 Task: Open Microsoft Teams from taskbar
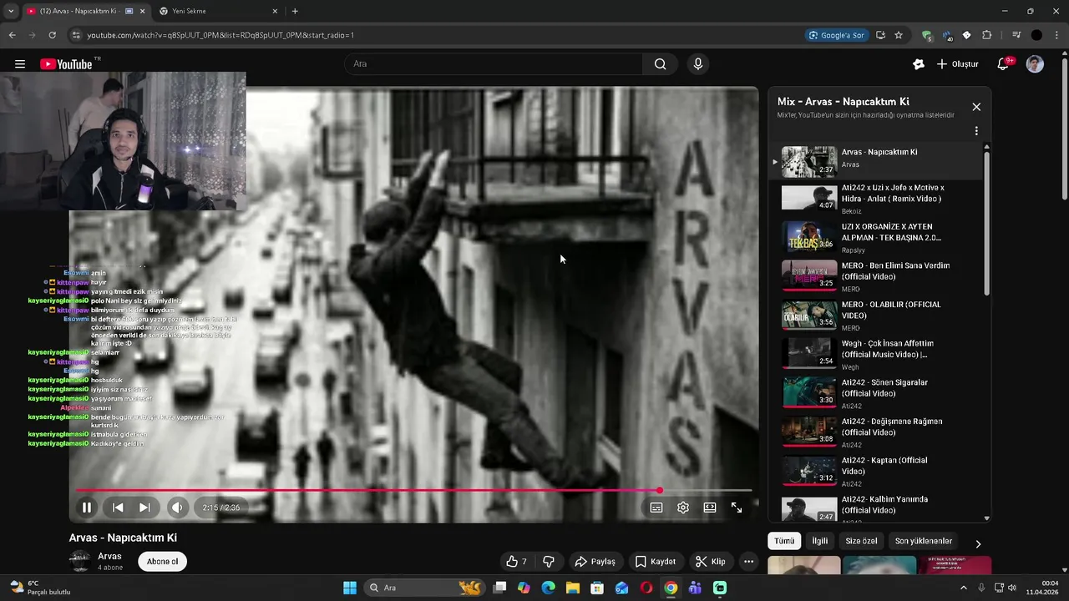[695, 588]
